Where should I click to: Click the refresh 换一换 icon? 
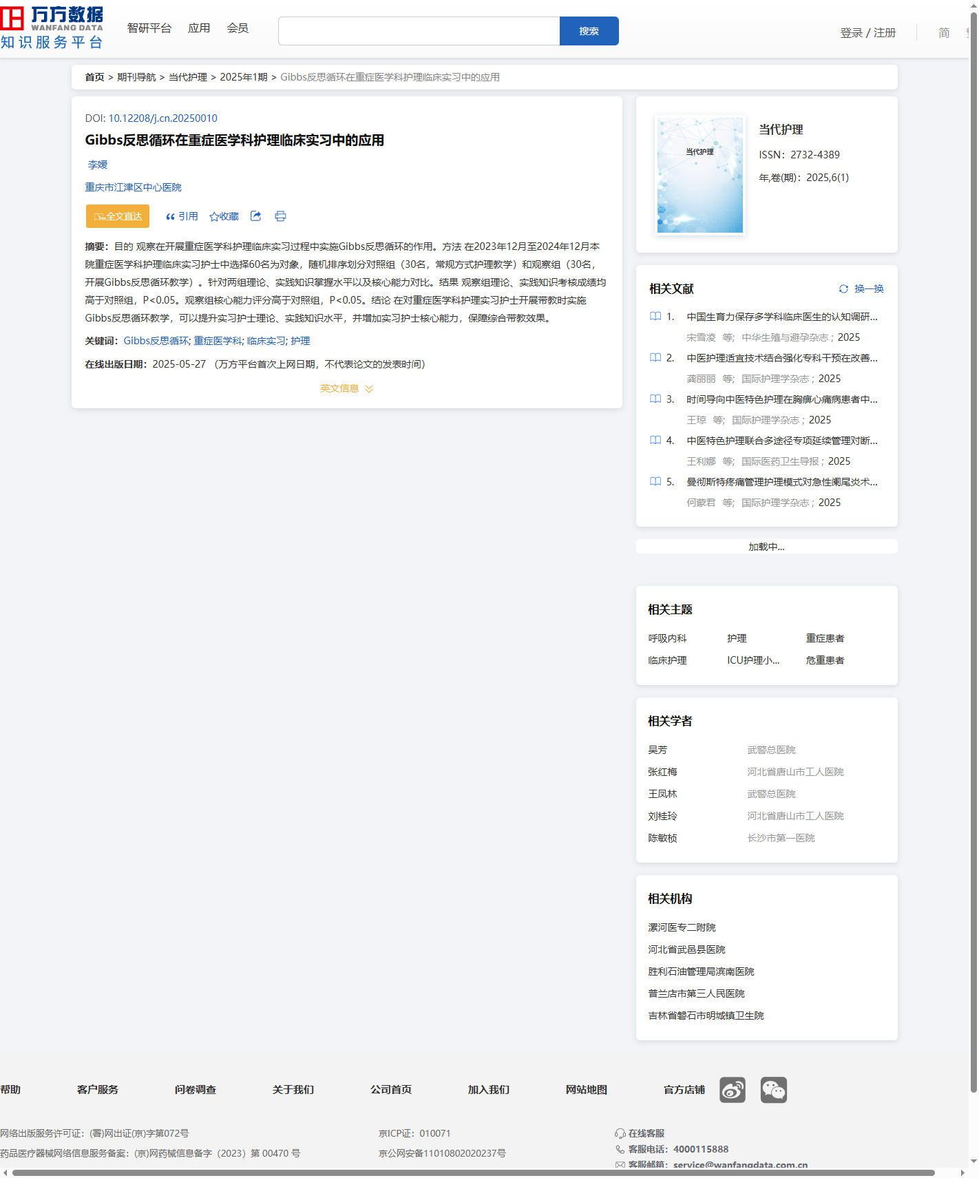pos(843,288)
